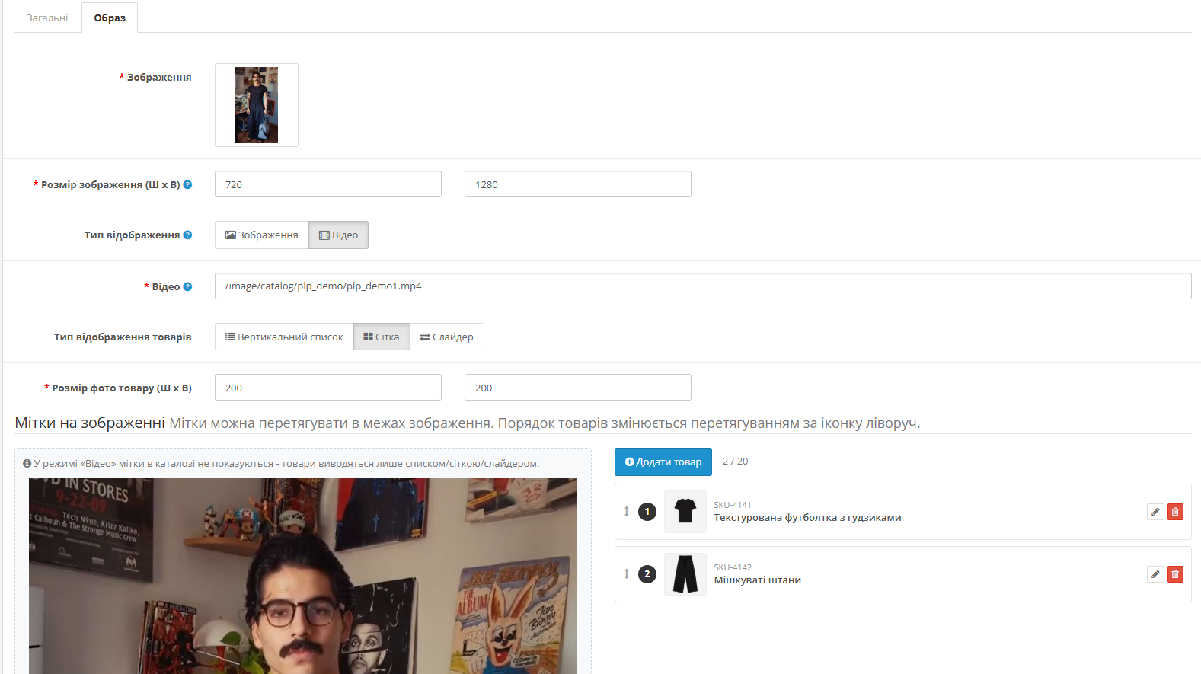The width and height of the screenshot is (1201, 674).
Task: Click drag handle for product 2
Action: (627, 573)
